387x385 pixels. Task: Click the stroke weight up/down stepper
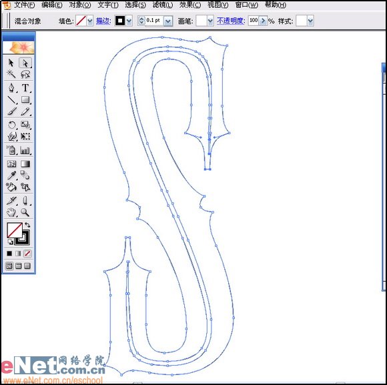coord(141,21)
